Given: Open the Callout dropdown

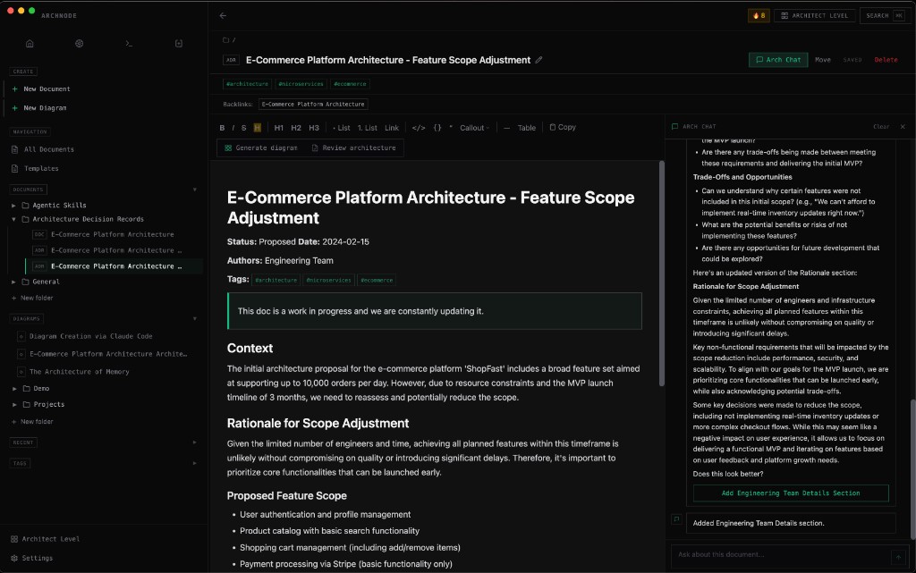Looking at the screenshot, I should click(x=474, y=127).
